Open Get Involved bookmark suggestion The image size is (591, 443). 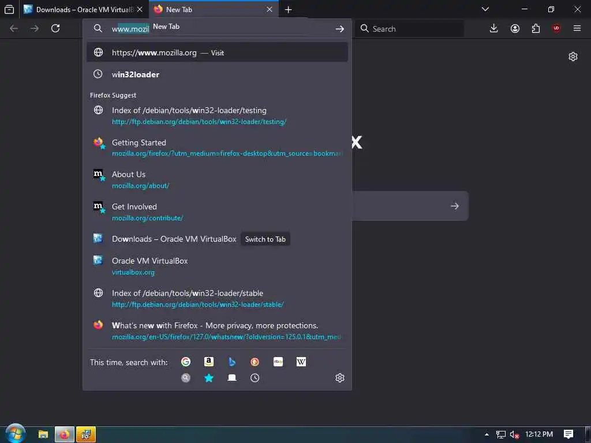click(x=217, y=212)
